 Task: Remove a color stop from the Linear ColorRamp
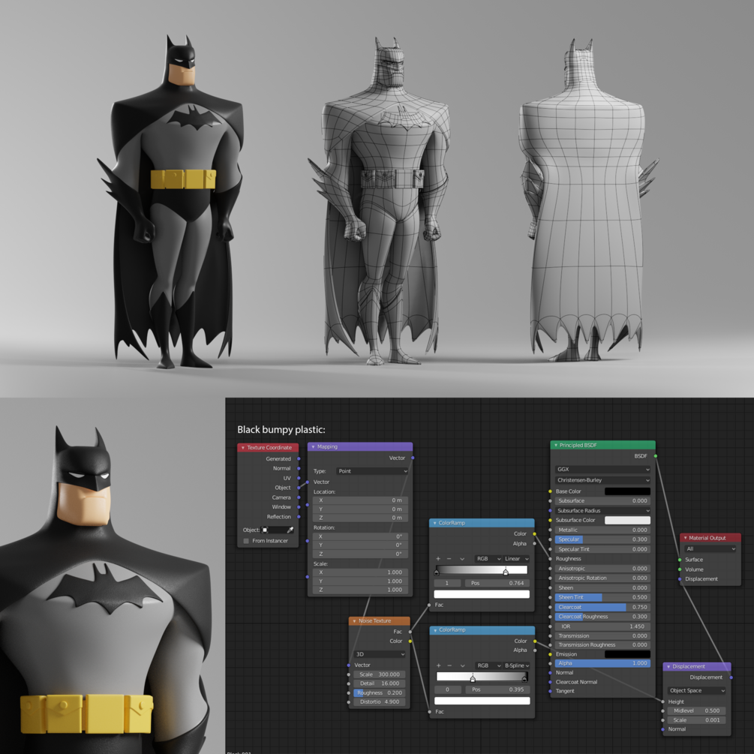(449, 559)
